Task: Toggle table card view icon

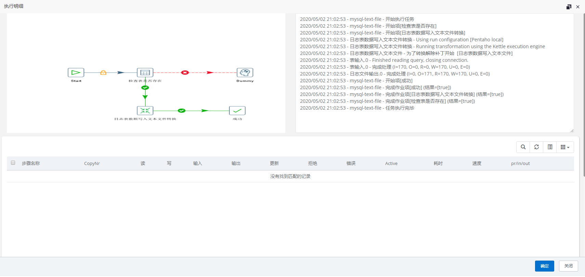Action: [x=550, y=147]
